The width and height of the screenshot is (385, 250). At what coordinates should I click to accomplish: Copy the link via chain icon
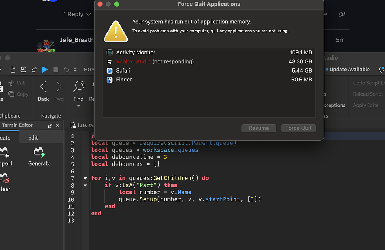click(342, 14)
